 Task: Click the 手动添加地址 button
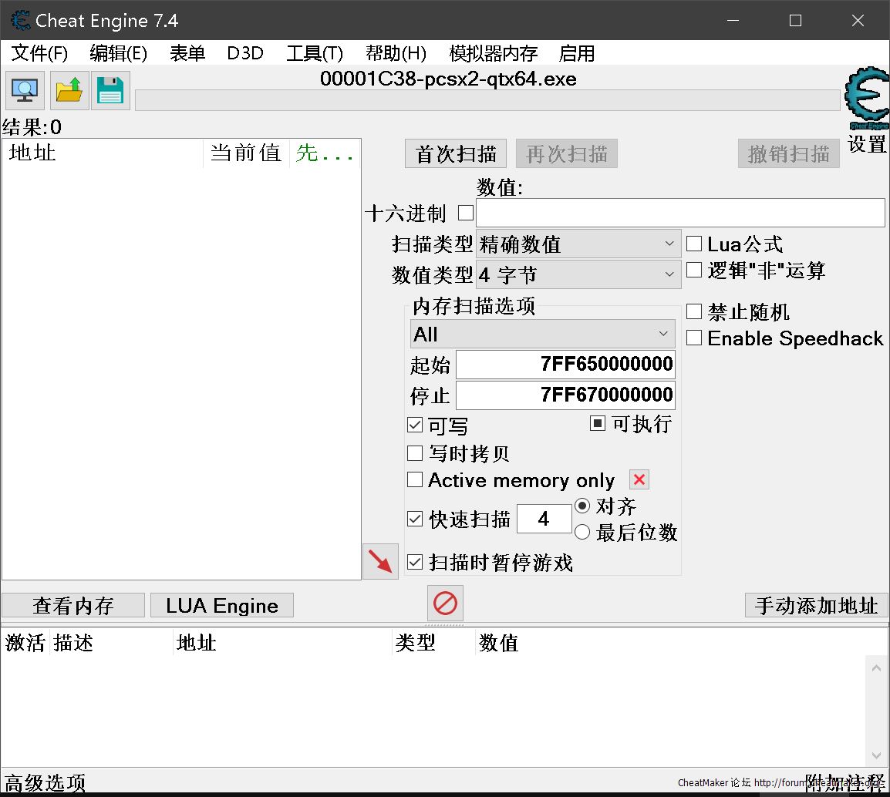[x=816, y=605]
